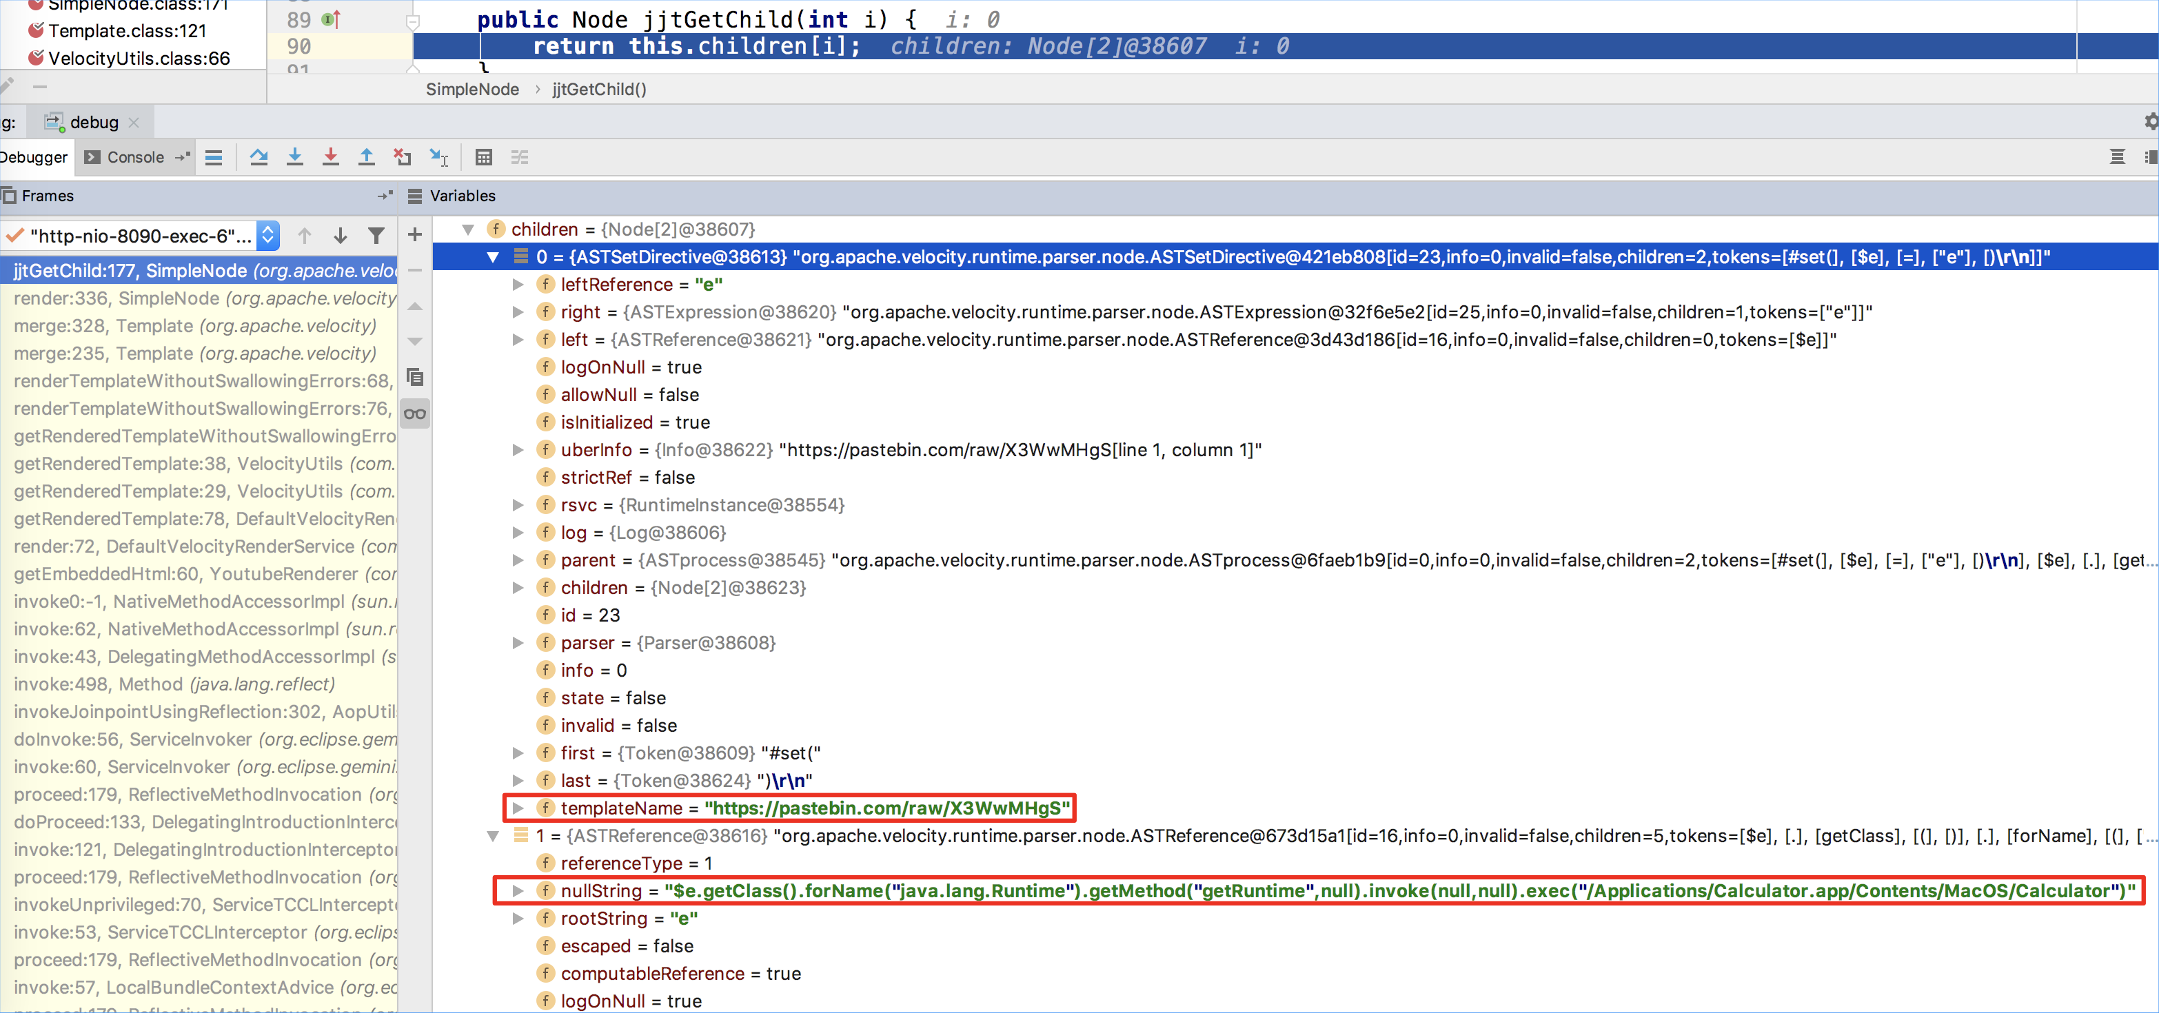Open debug panel settings gear
Screen dimensions: 2159x1013
[x=2151, y=121]
